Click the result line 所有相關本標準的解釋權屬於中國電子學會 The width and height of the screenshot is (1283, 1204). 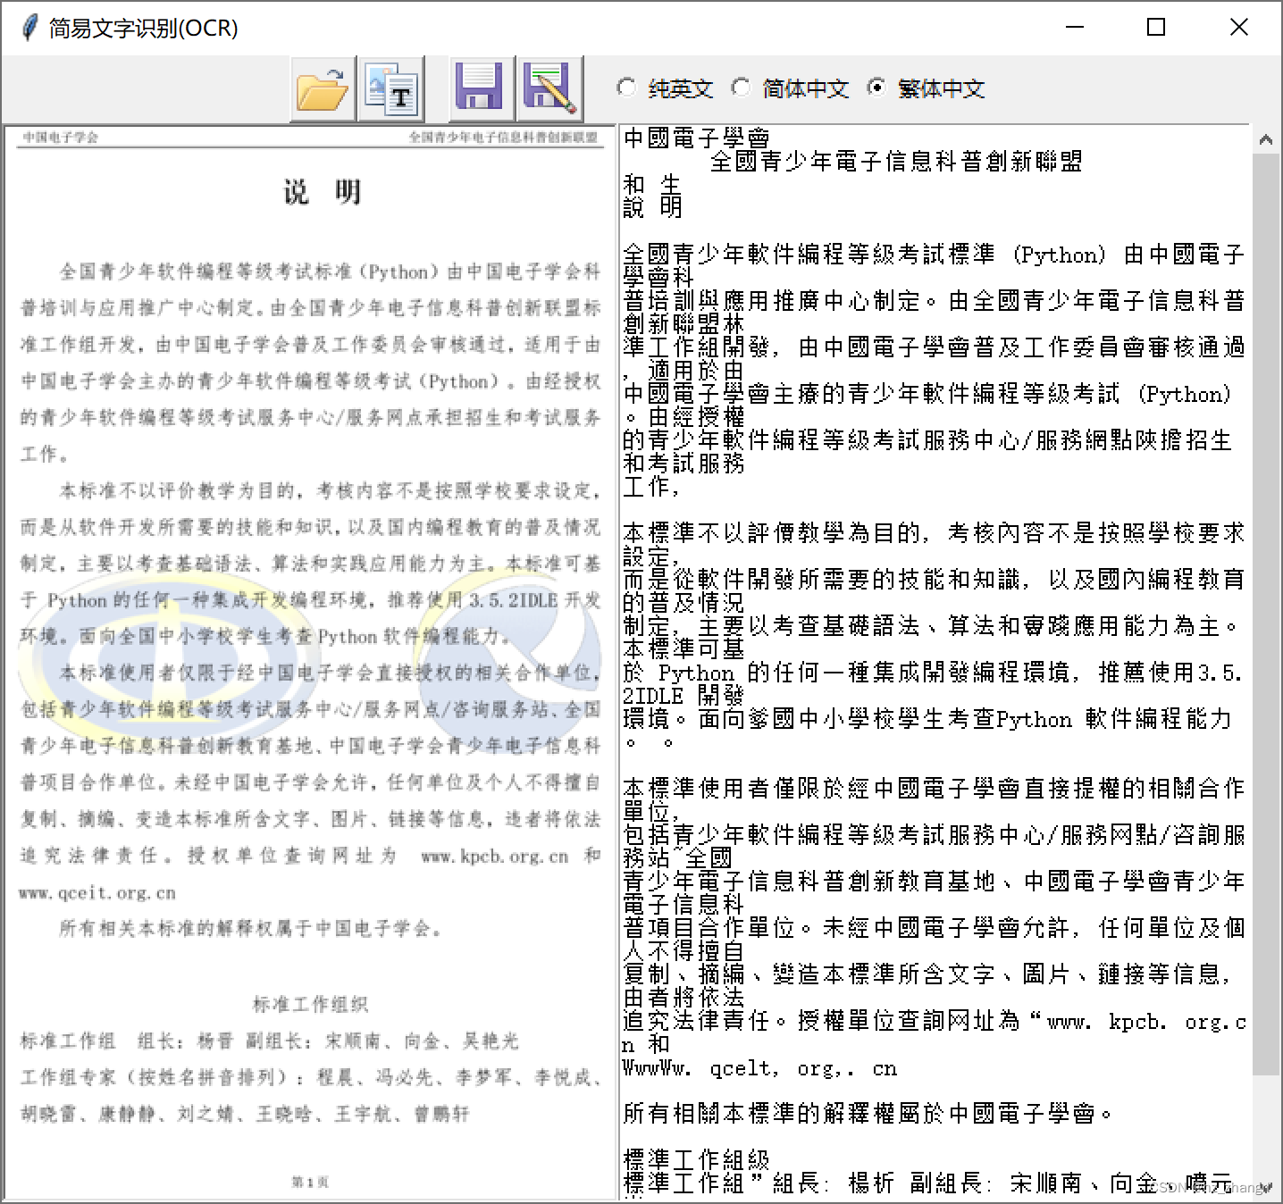pos(868,1114)
